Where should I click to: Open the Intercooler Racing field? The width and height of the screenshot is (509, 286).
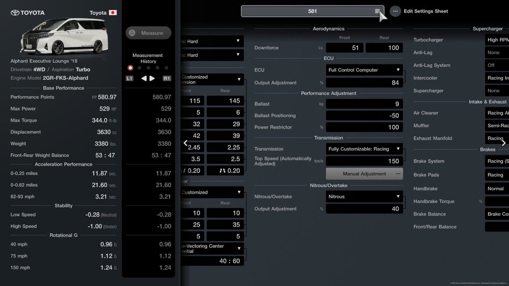[497, 78]
